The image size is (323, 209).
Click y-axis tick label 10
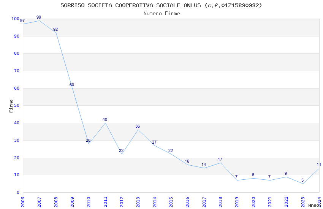pos(17,175)
